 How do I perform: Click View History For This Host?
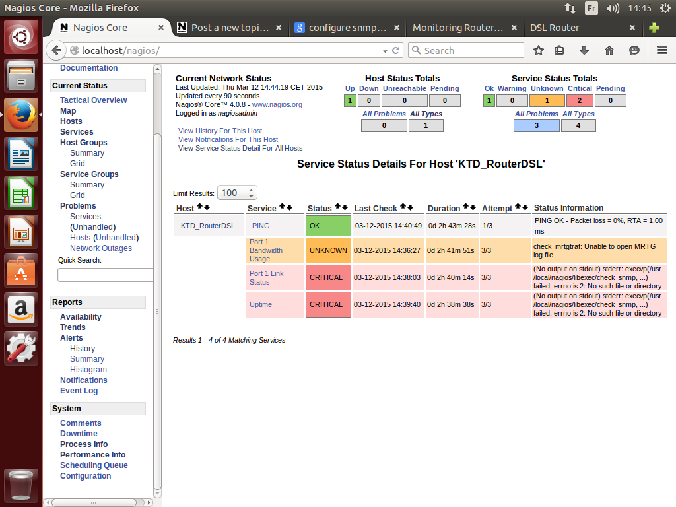coord(220,131)
